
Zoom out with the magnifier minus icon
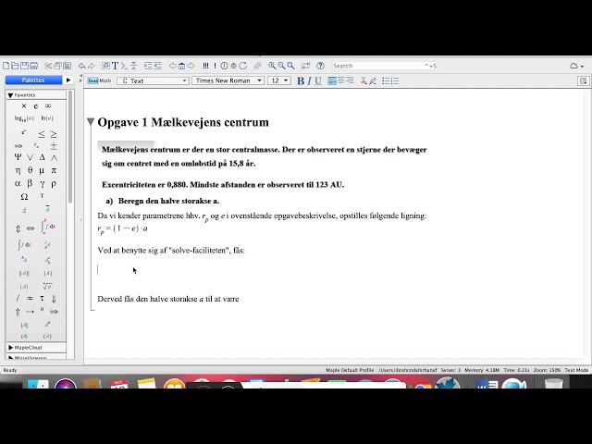pos(281,66)
